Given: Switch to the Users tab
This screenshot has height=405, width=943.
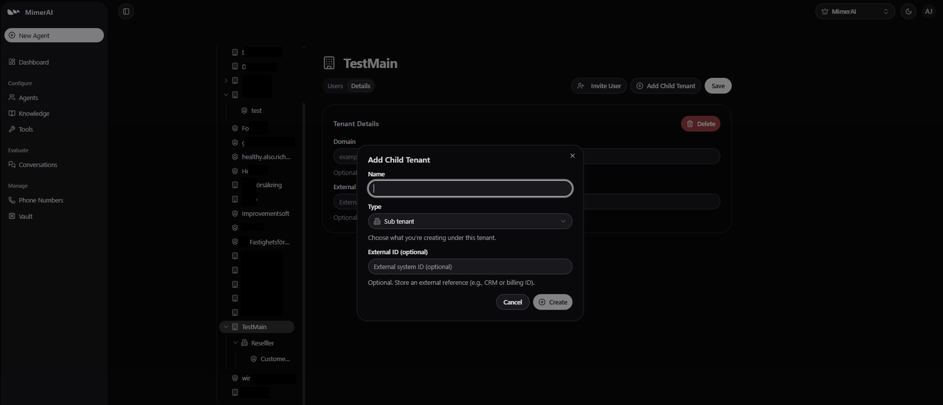Looking at the screenshot, I should click(335, 86).
